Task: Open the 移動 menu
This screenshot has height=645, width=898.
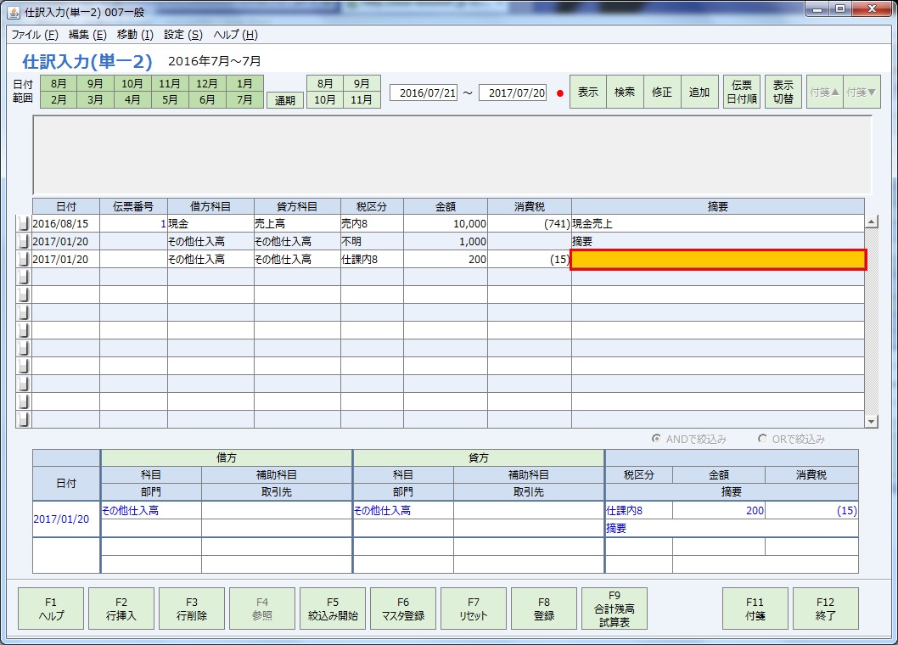Action: (135, 35)
